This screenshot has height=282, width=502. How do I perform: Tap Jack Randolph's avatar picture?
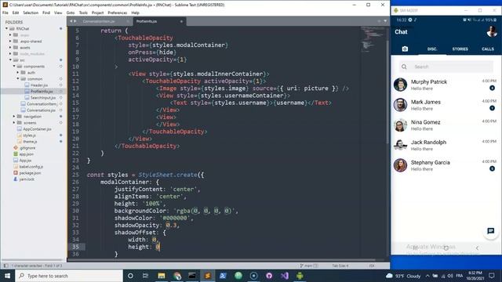(400, 145)
